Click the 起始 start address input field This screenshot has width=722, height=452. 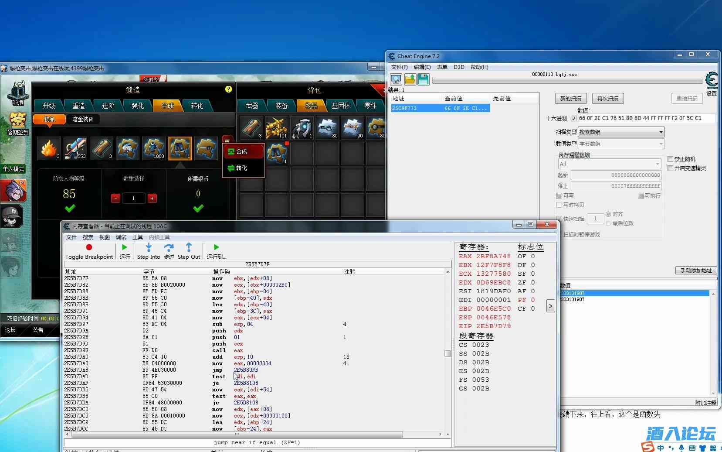pyautogui.click(x=616, y=175)
